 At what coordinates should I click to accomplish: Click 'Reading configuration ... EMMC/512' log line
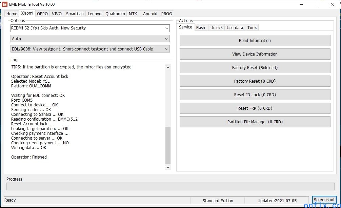44,119
